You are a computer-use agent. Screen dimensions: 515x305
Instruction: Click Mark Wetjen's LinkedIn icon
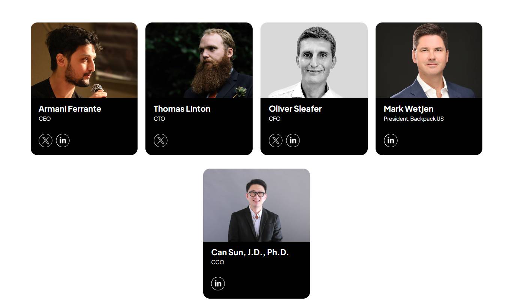coord(391,141)
